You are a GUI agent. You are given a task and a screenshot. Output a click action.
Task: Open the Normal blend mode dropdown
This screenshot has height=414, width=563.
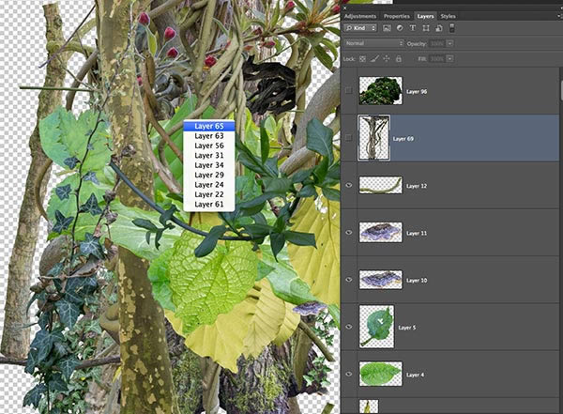pyautogui.click(x=373, y=43)
